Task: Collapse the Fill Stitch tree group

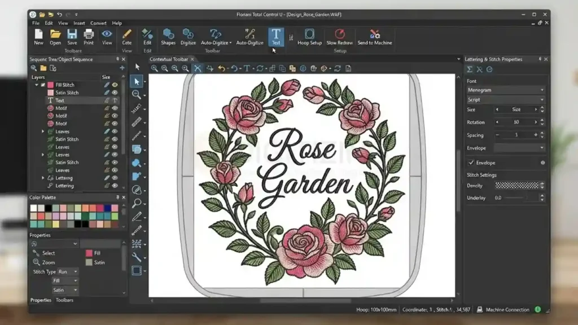Action: 37,85
